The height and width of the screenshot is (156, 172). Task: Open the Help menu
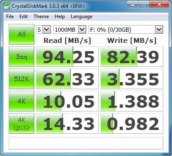point(60,17)
